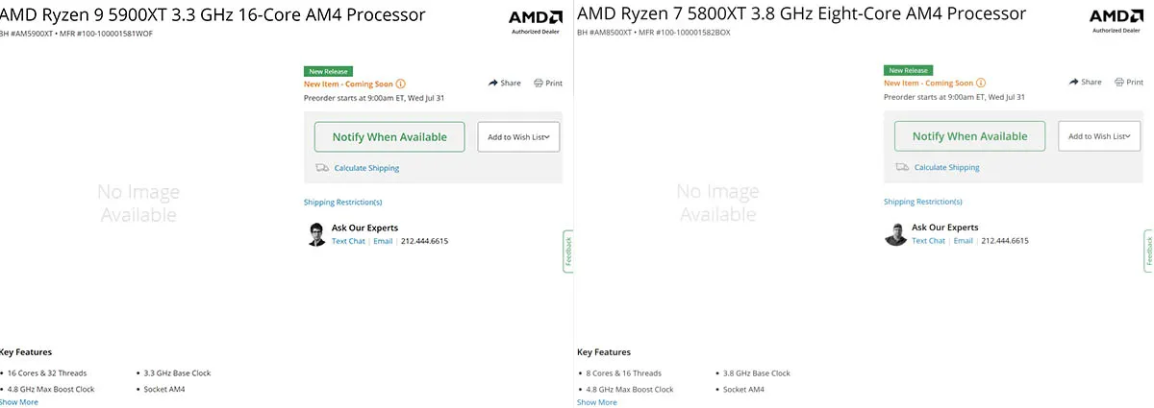Click the info icon next to Coming Soon for 5900XT

[401, 84]
